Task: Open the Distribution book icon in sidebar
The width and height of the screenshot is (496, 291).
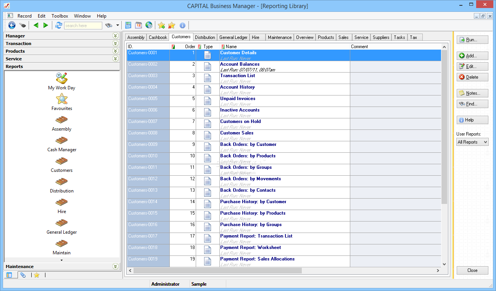Action: [x=61, y=182]
